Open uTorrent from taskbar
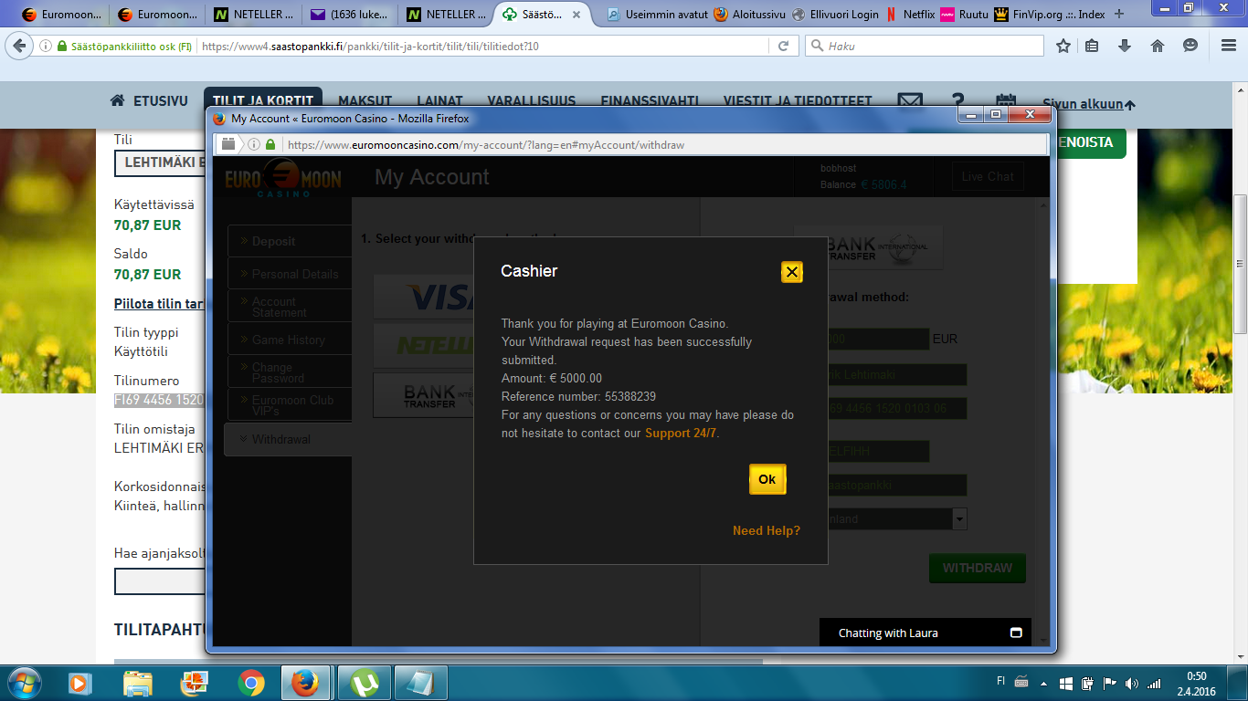Image resolution: width=1248 pixels, height=701 pixels. 365,683
